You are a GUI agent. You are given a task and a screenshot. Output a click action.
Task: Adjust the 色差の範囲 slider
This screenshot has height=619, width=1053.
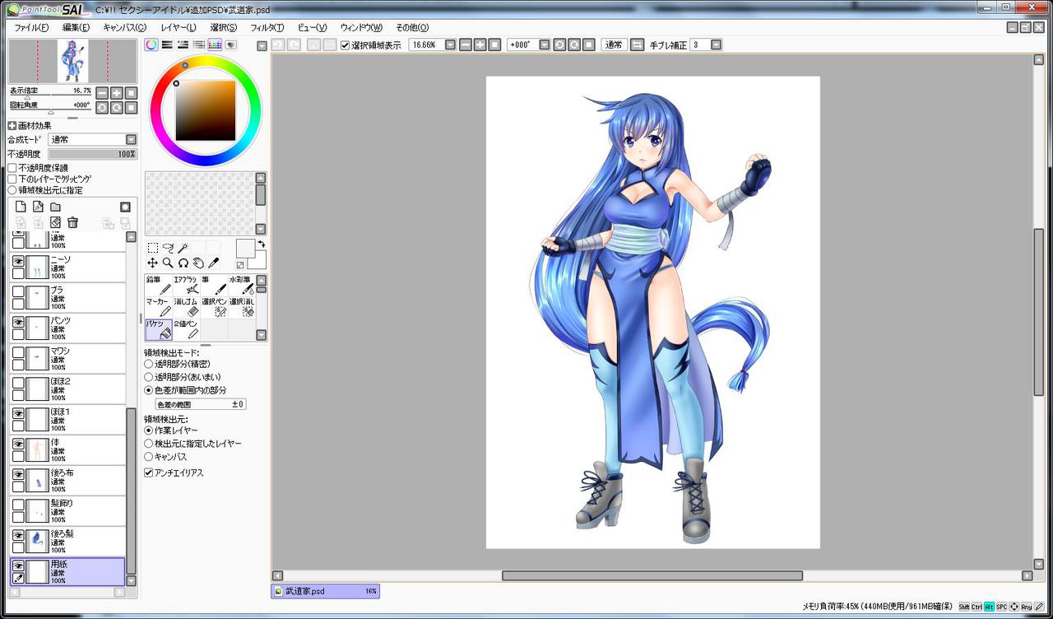201,404
